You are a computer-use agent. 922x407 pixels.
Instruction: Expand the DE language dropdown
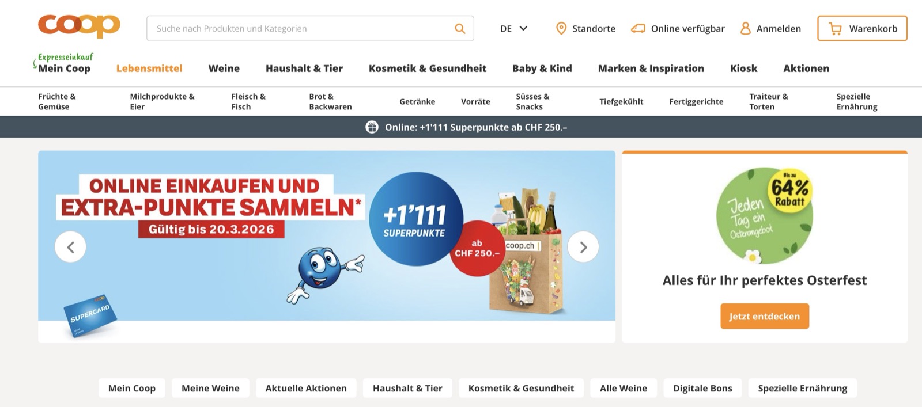(513, 28)
